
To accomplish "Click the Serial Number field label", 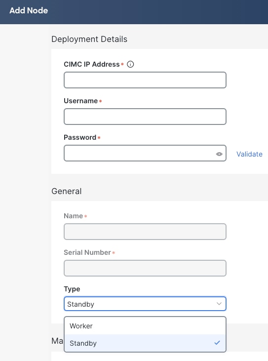I will click(87, 252).
